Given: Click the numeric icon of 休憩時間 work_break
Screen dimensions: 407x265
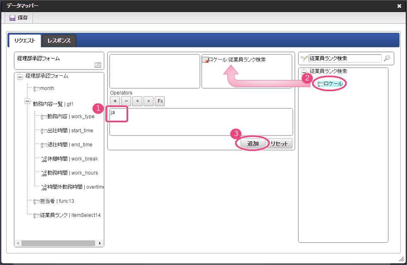Looking at the screenshot, I should point(44,159).
